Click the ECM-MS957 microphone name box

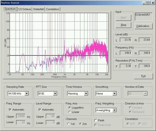tap(144, 16)
